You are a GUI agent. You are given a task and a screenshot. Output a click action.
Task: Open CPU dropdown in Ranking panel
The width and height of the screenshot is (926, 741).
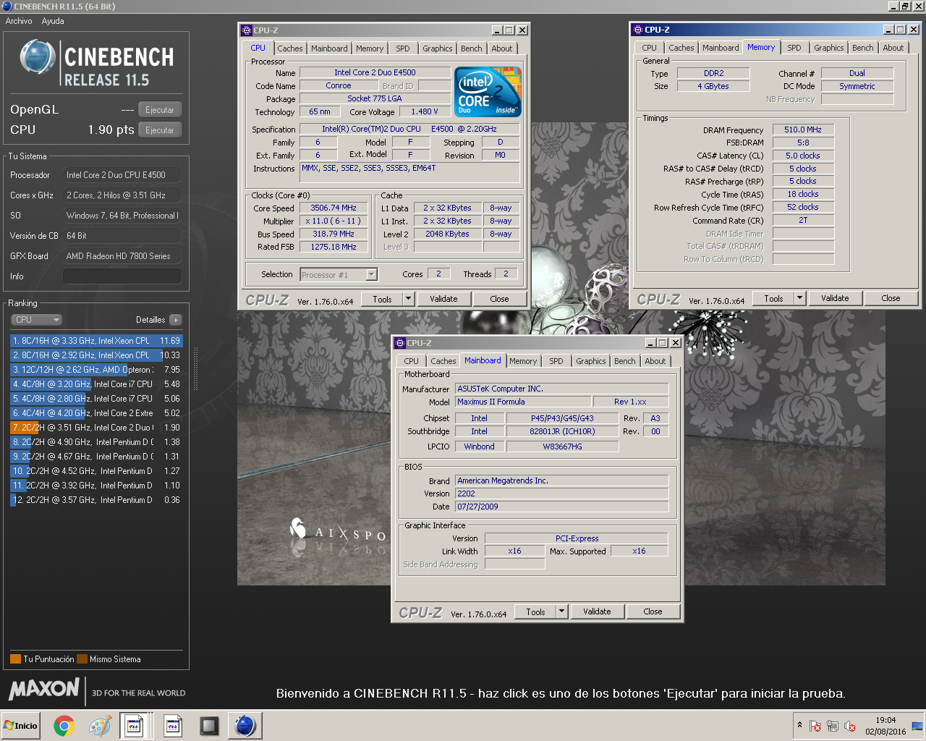[x=36, y=320]
